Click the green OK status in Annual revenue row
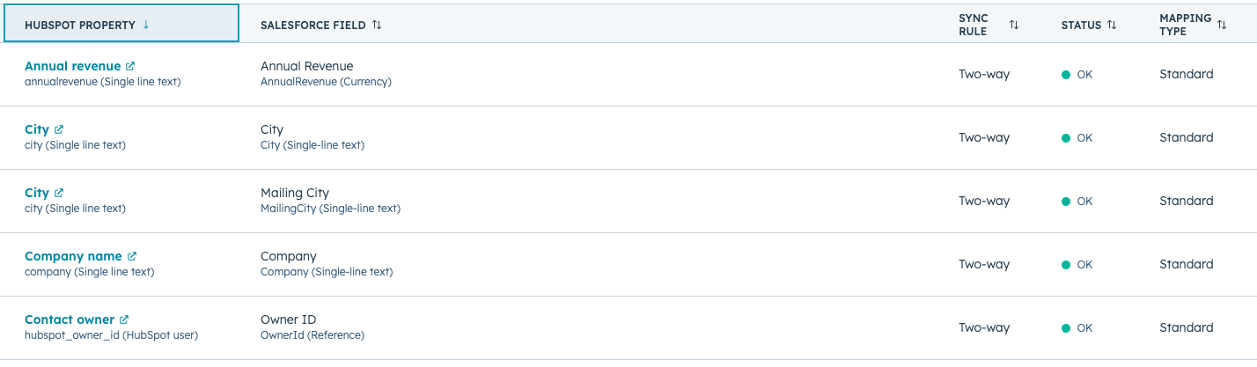The image size is (1257, 367). (1077, 75)
